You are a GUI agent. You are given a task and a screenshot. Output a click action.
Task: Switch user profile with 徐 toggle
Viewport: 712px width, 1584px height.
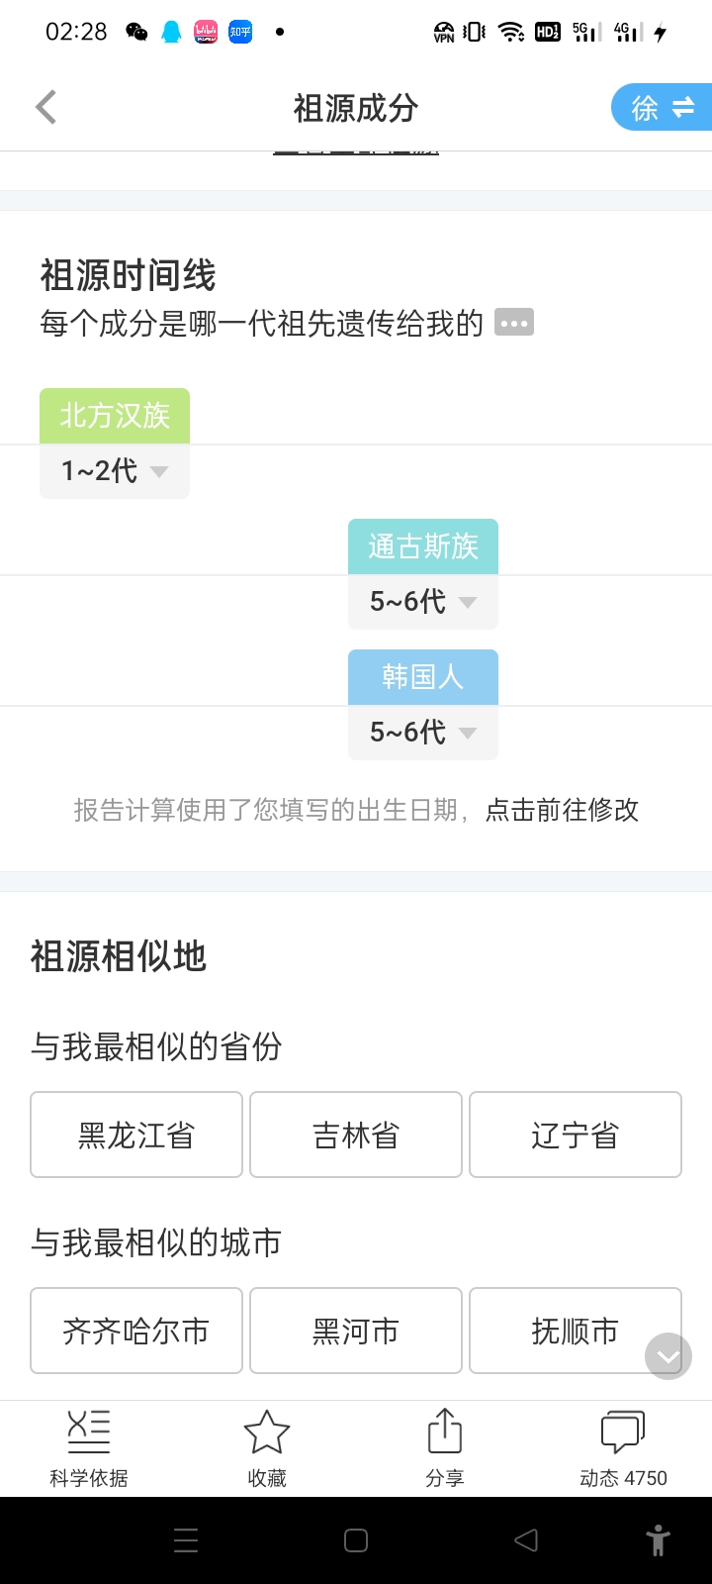663,107
